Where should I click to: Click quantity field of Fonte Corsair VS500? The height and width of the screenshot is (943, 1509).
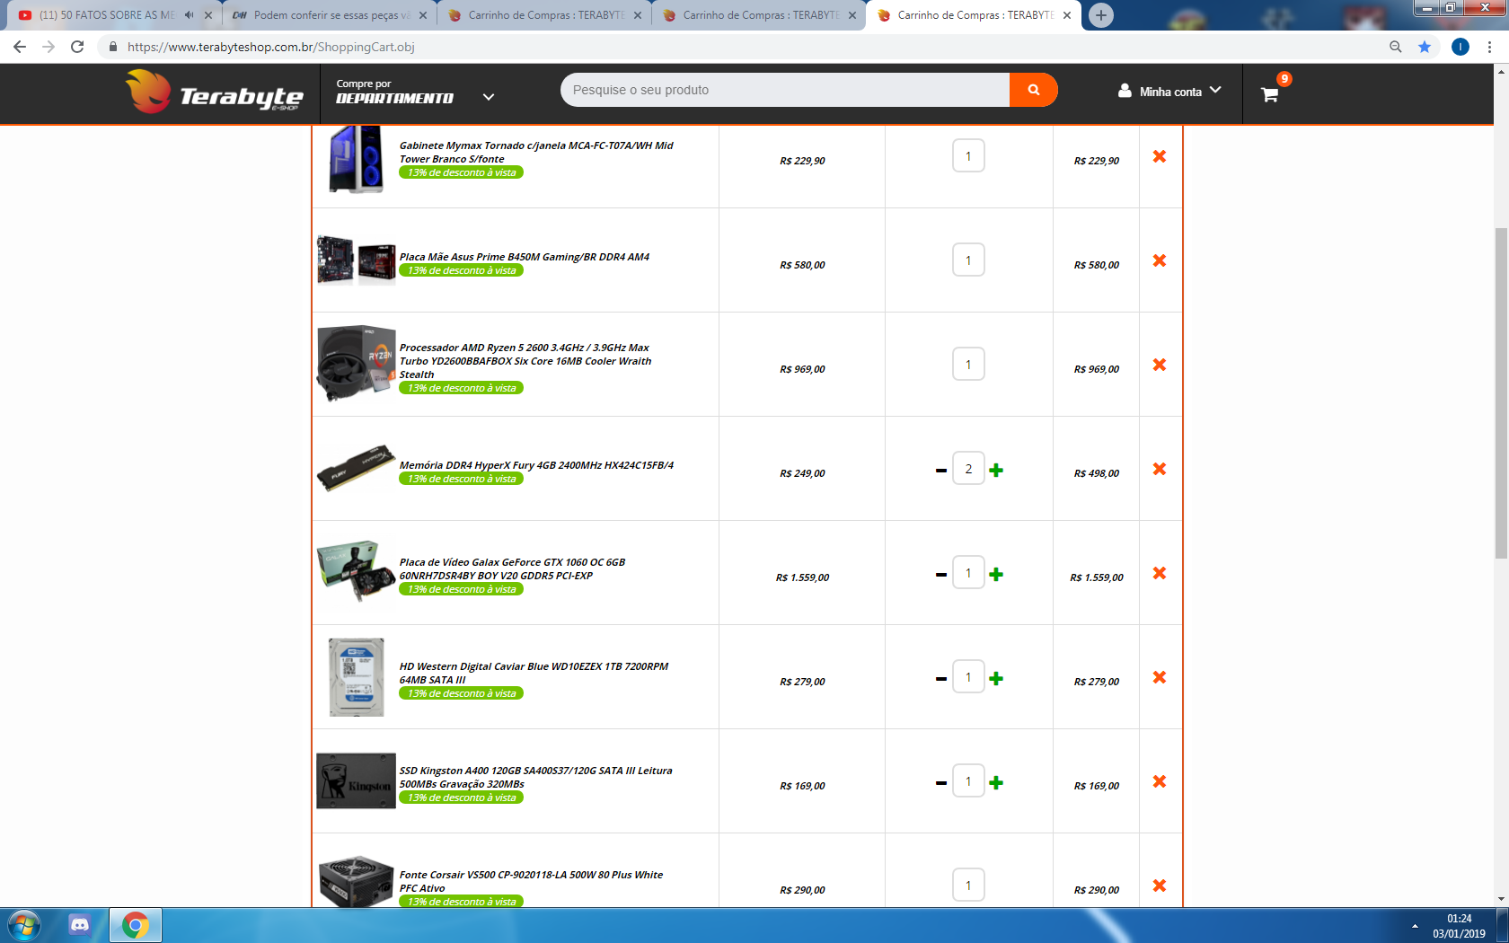(x=968, y=885)
